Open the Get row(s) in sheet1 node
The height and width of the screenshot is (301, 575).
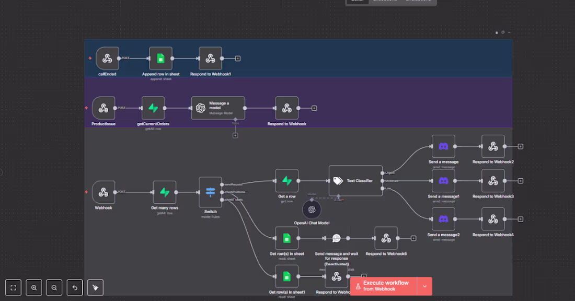tap(287, 276)
